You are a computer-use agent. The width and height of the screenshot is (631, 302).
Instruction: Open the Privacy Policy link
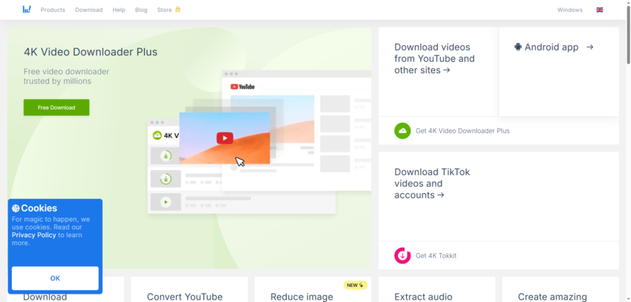[34, 235]
